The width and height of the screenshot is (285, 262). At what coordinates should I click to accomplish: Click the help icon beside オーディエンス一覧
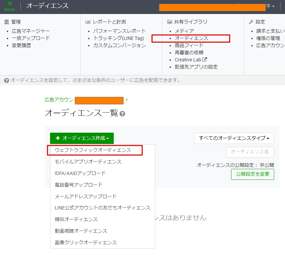(x=122, y=114)
